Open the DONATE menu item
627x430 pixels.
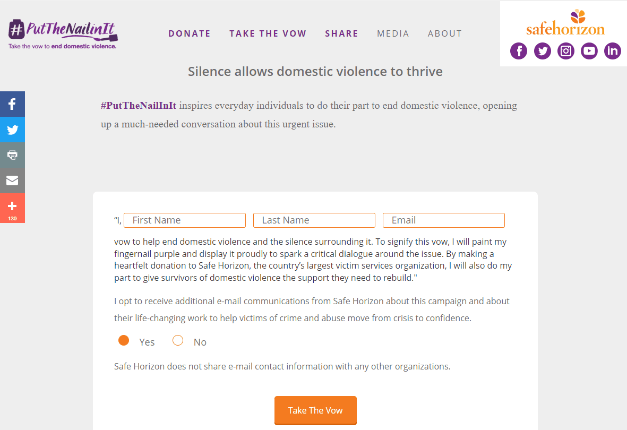pyautogui.click(x=190, y=33)
